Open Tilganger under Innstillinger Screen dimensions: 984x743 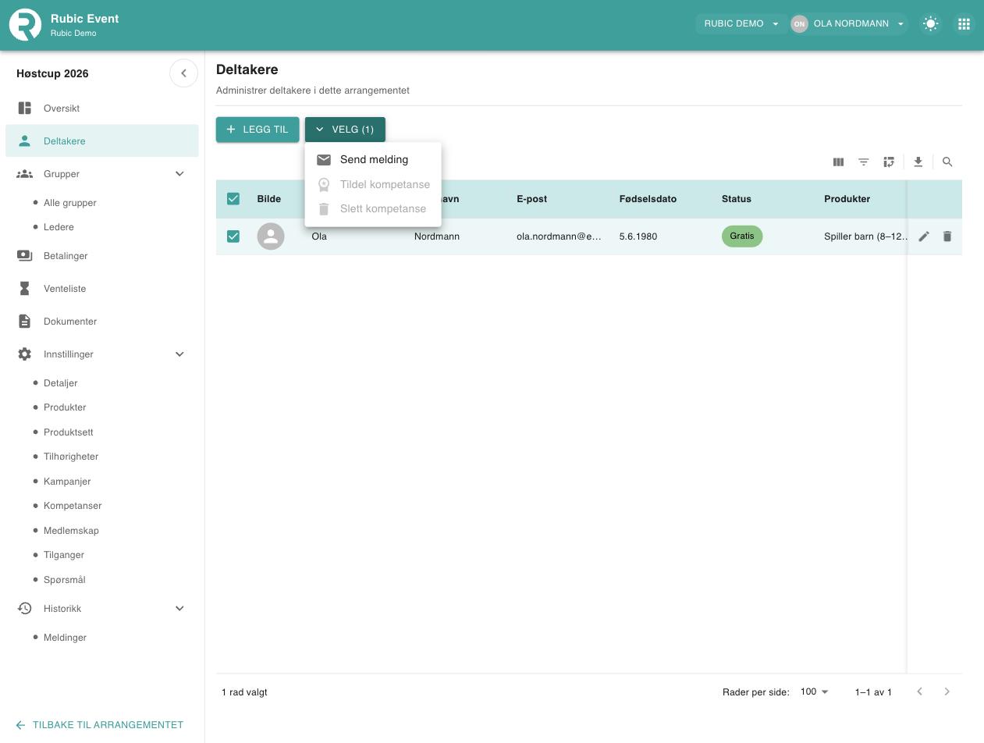click(64, 555)
